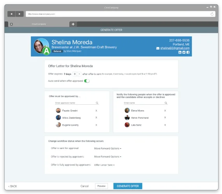This screenshot has height=194, width=222.
Task: Remove Eugene Laverty from approvers
Action: (x=96, y=125)
